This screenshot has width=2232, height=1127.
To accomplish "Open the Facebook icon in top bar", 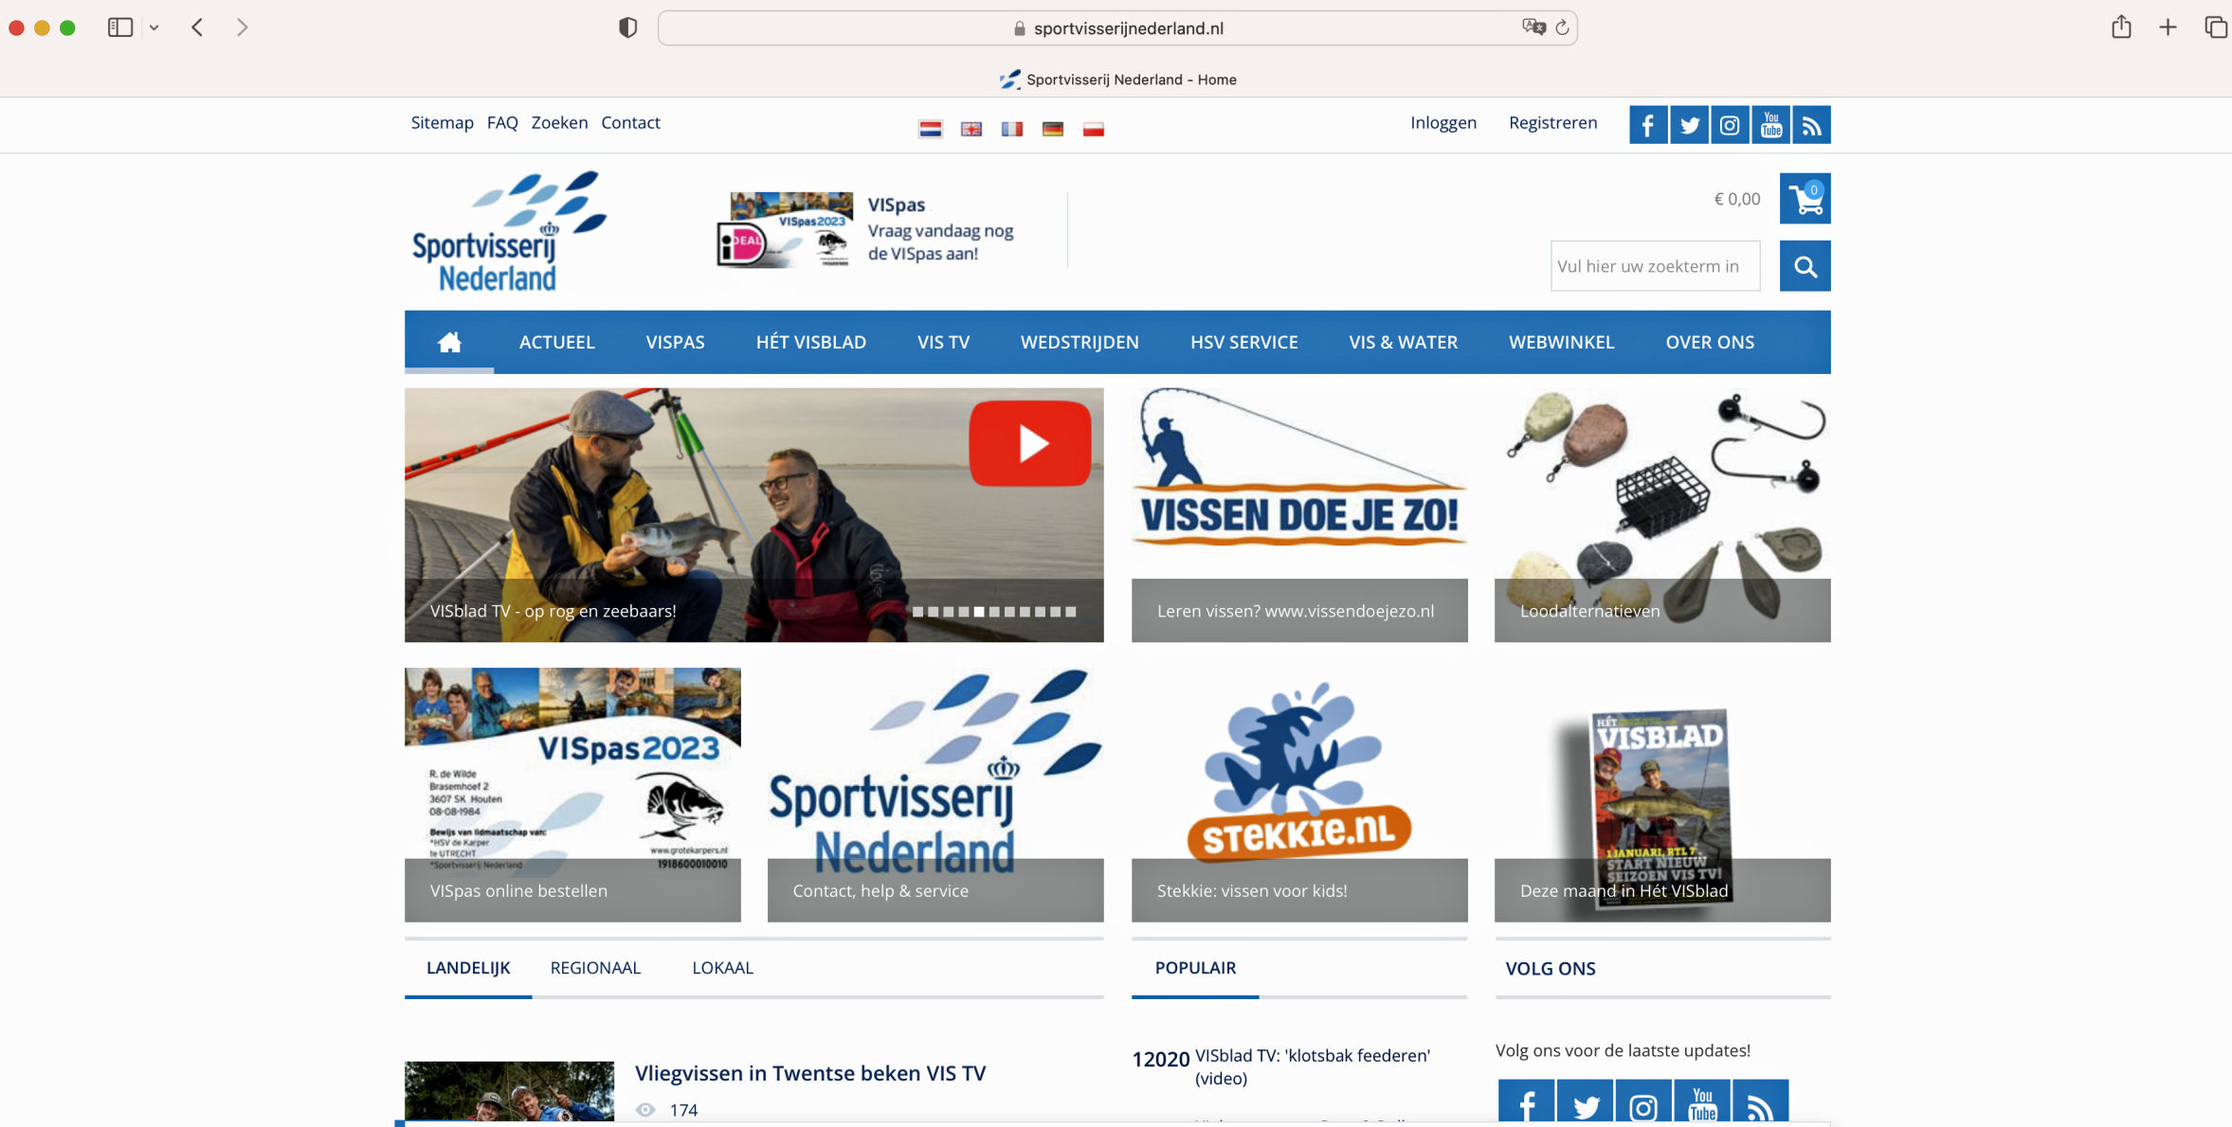I will coord(1648,125).
